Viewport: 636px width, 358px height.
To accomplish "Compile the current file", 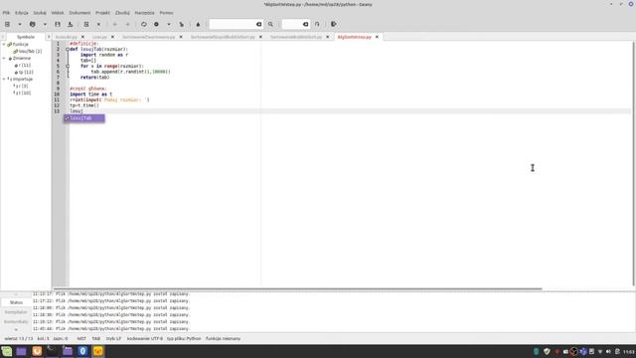I will pyautogui.click(x=143, y=24).
